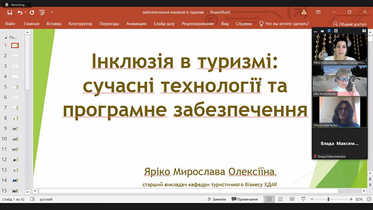
Task: Click the Общий доступ share button
Action: pos(350,24)
